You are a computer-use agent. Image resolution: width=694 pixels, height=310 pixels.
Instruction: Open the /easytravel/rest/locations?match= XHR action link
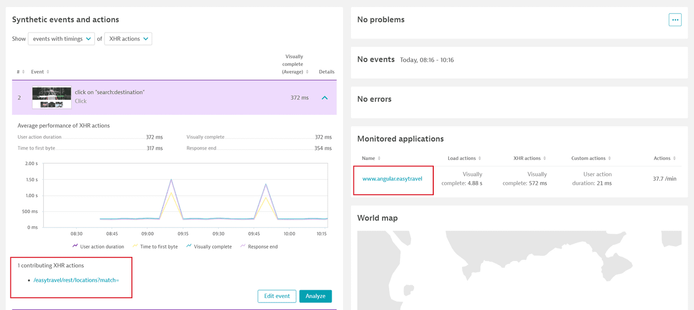75,279
